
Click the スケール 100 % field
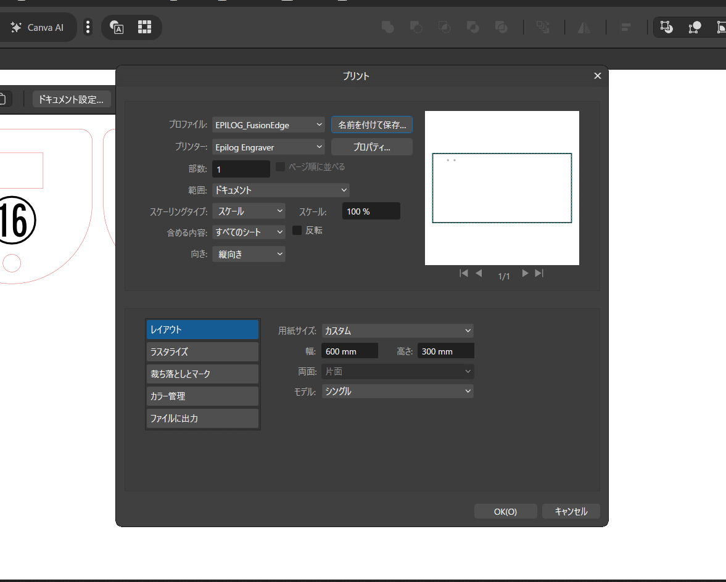(x=371, y=211)
